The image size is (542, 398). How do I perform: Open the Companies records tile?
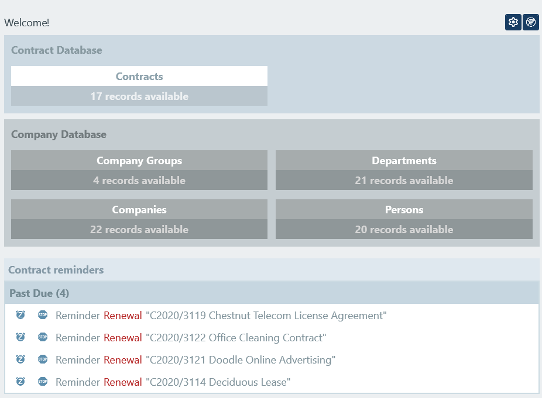click(x=139, y=219)
